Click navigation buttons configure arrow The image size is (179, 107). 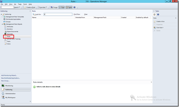pyautogui.click(x=30, y=101)
